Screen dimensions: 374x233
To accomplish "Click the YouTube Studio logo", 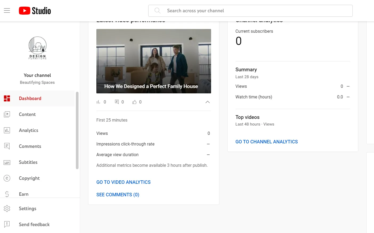I will pyautogui.click(x=35, y=10).
